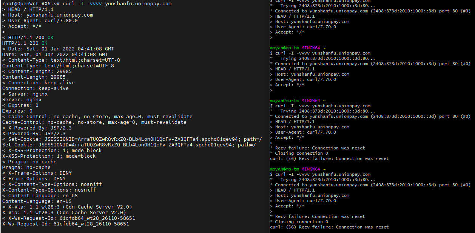475x233 pixels.
Task: Select 'X-Powered-By: JSP/2.3' line without bracket
Action: pyautogui.click(x=34, y=134)
